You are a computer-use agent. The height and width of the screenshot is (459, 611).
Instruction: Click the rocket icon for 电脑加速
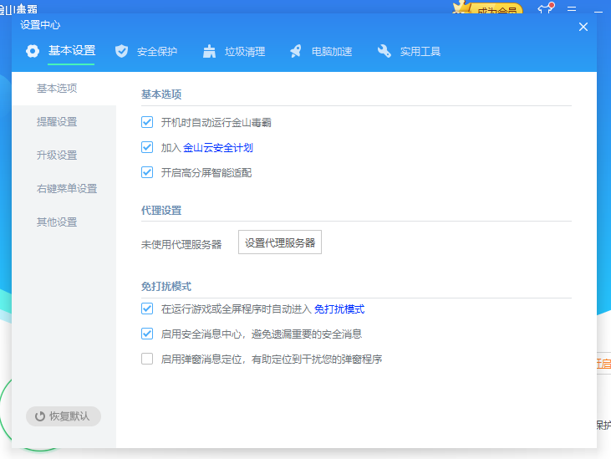(x=296, y=51)
